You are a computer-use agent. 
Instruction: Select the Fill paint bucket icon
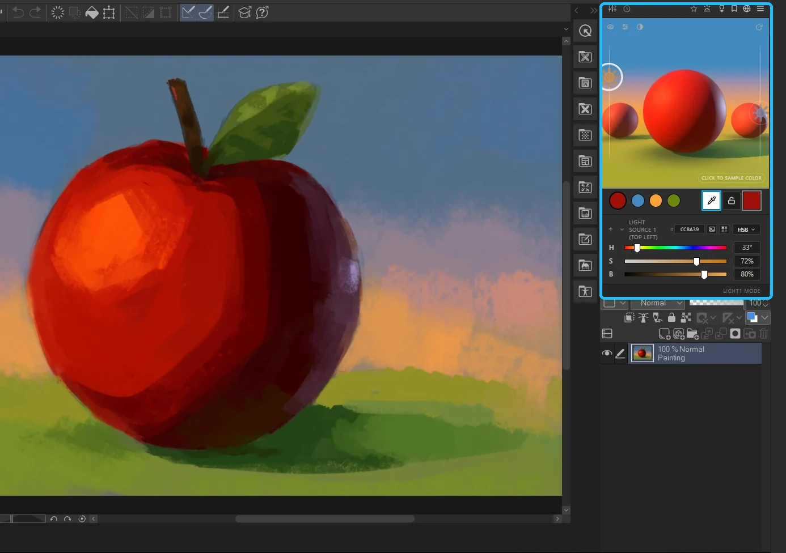pyautogui.click(x=92, y=12)
